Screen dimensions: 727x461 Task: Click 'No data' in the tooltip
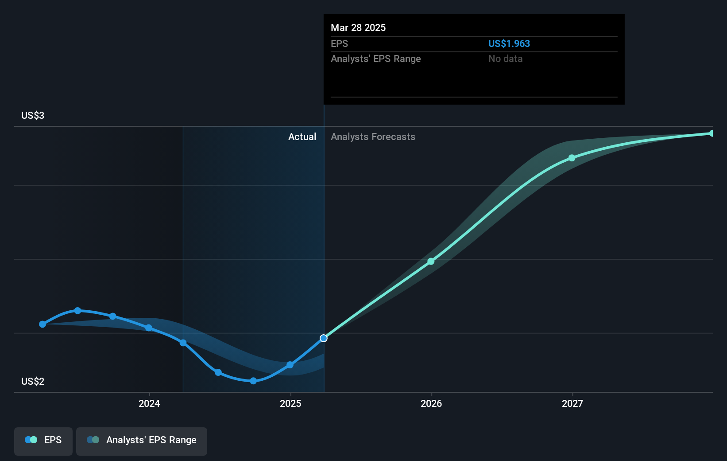(x=506, y=59)
